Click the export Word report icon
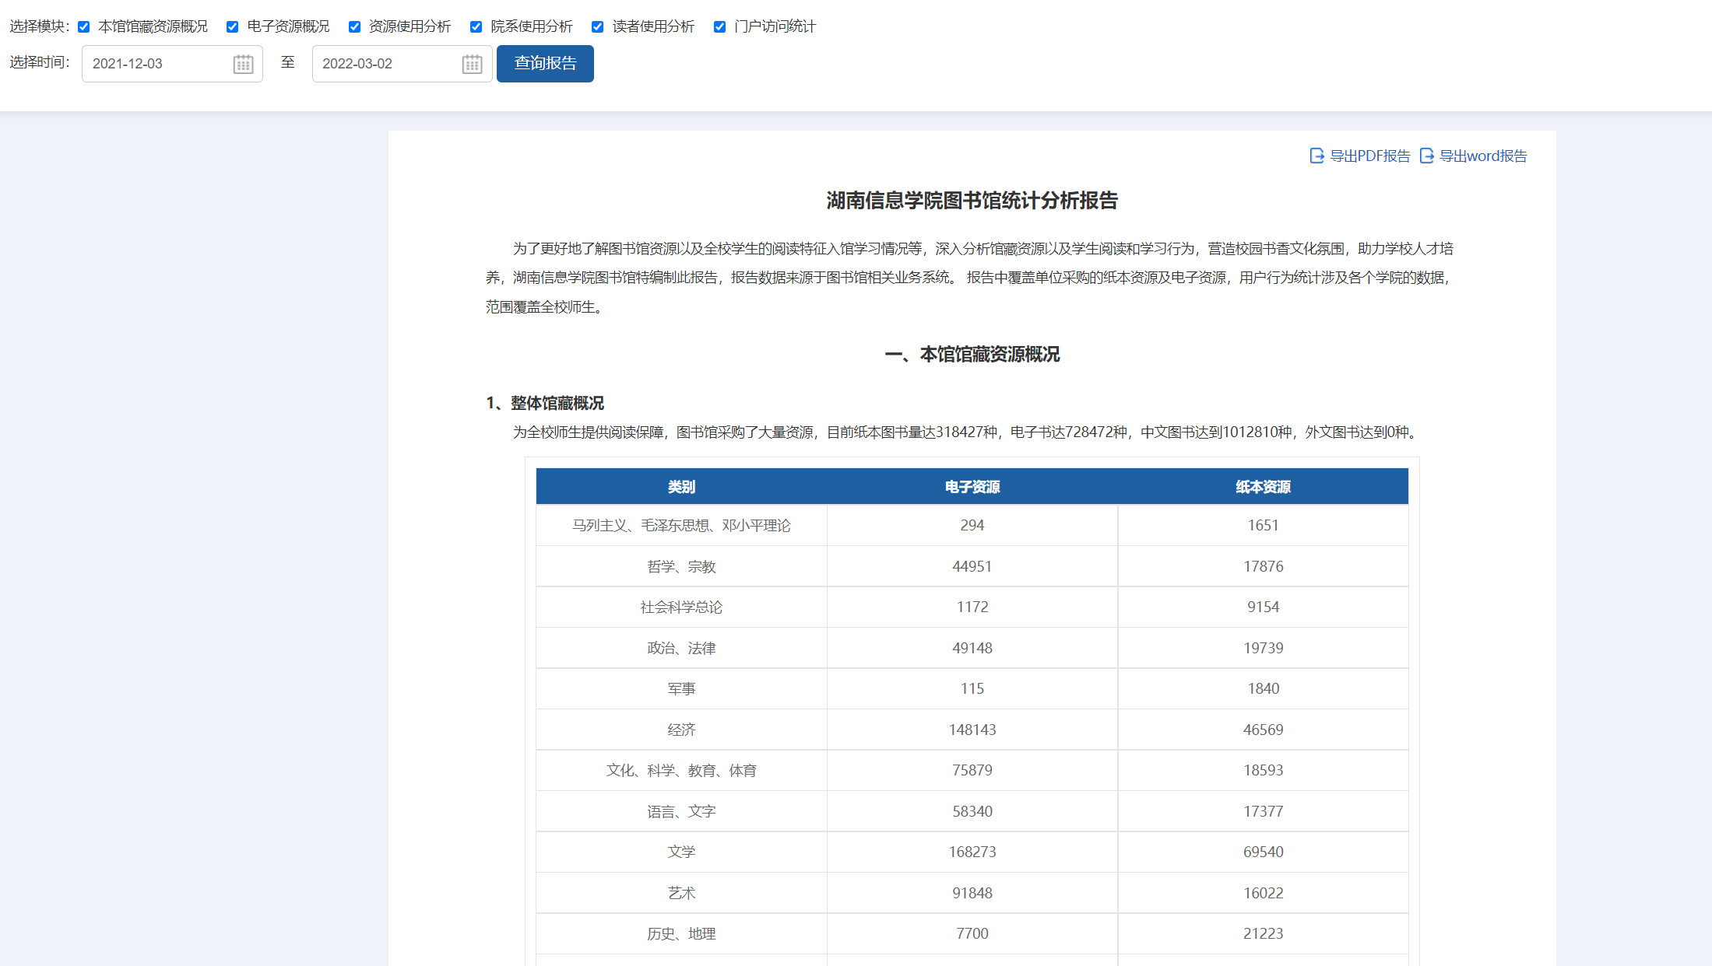 pos(1426,156)
